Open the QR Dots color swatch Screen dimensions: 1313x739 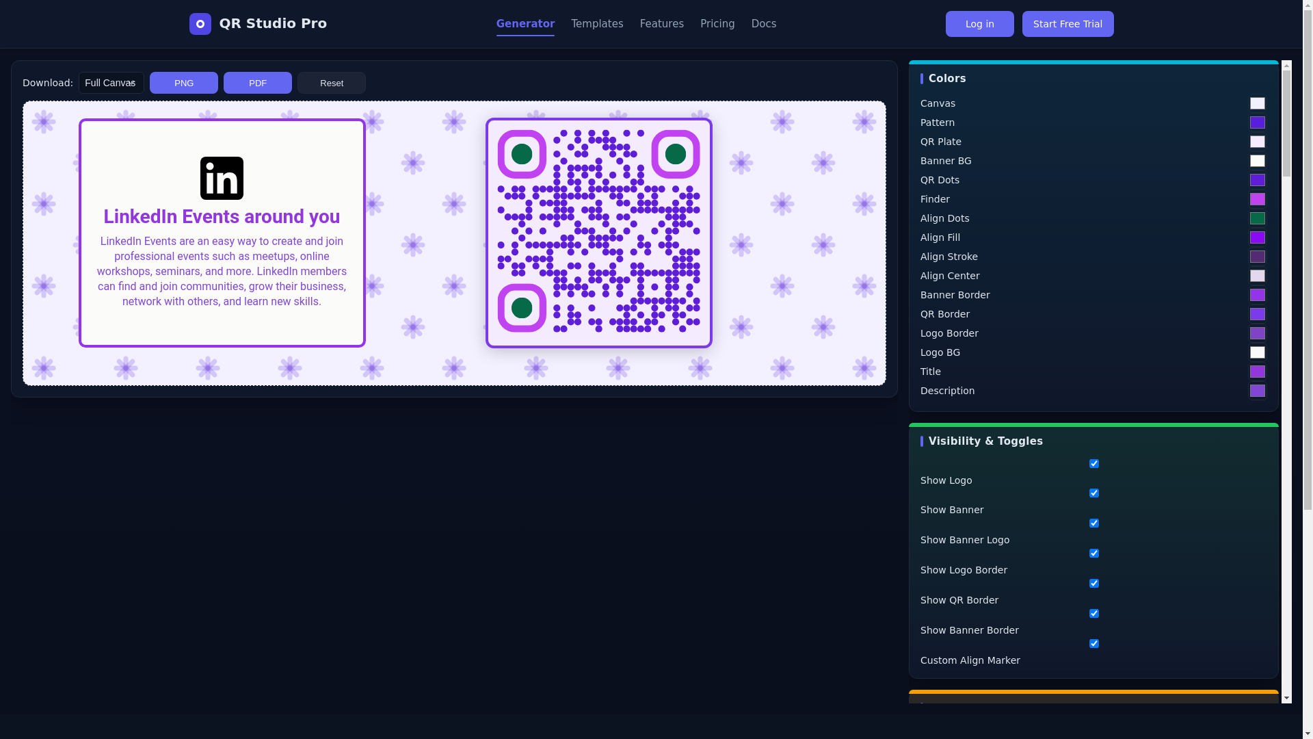(1258, 180)
